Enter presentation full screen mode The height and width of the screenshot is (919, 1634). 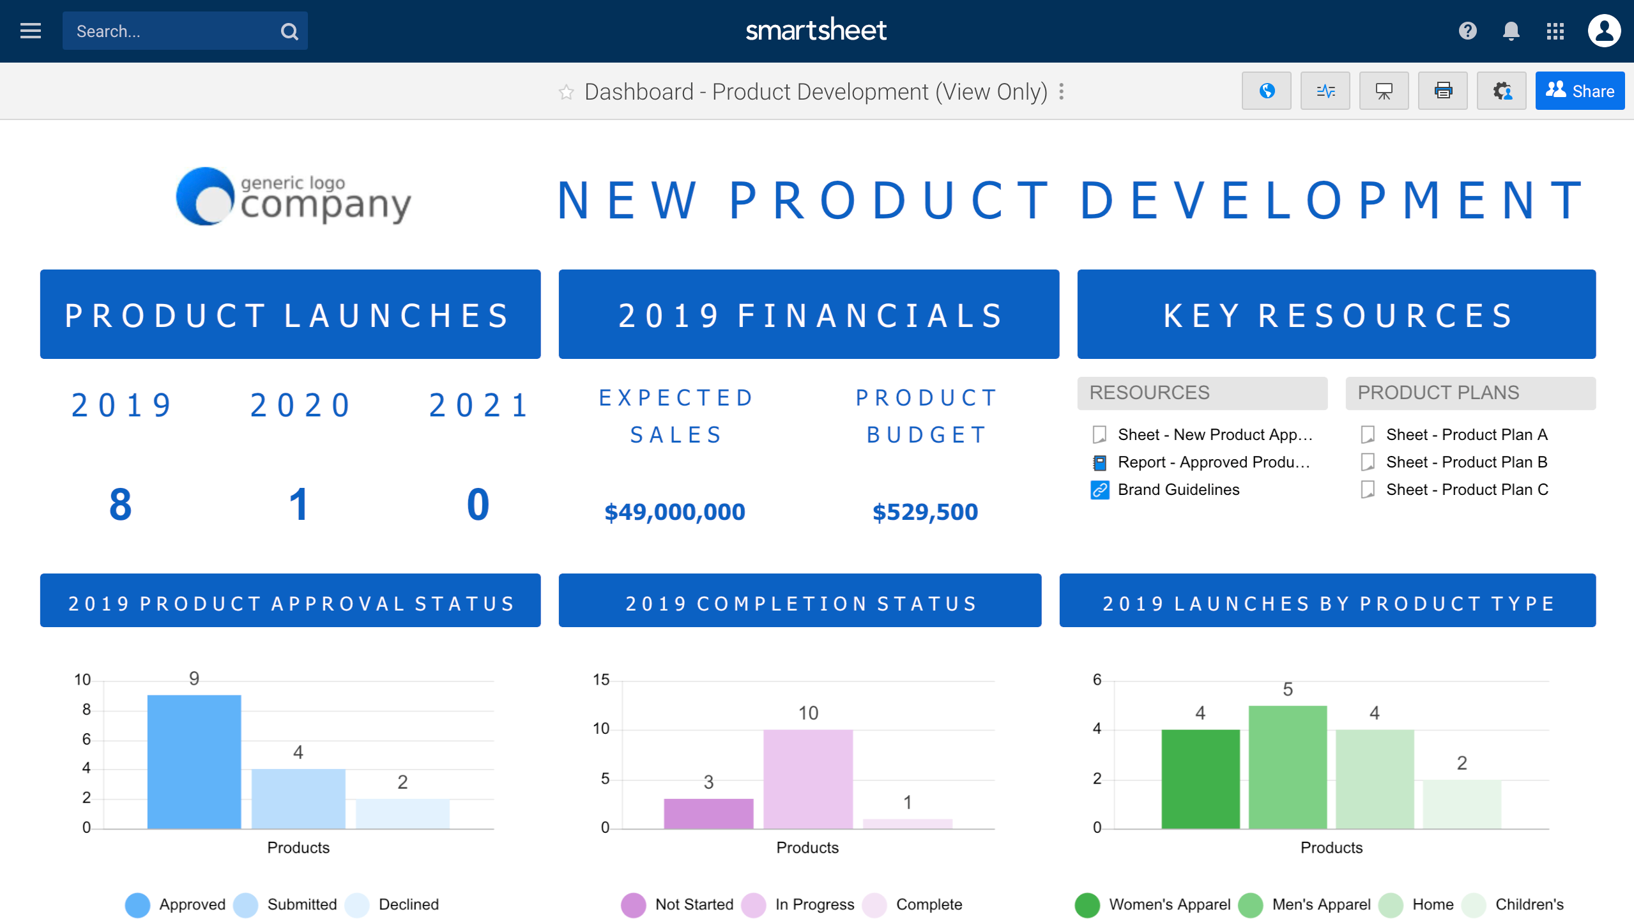pyautogui.click(x=1384, y=91)
